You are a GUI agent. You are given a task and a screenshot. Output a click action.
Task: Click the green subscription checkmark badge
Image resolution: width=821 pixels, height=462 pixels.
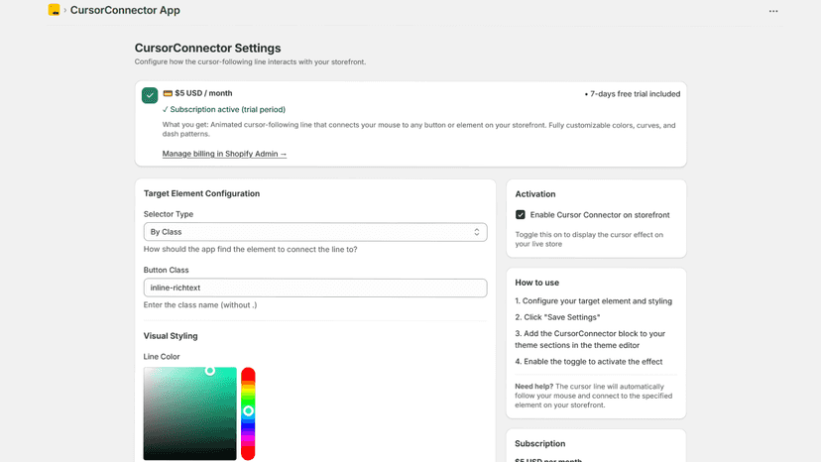150,95
